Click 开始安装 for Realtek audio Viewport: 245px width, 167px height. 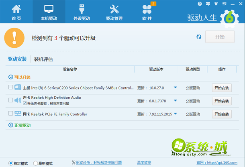tap(222, 101)
